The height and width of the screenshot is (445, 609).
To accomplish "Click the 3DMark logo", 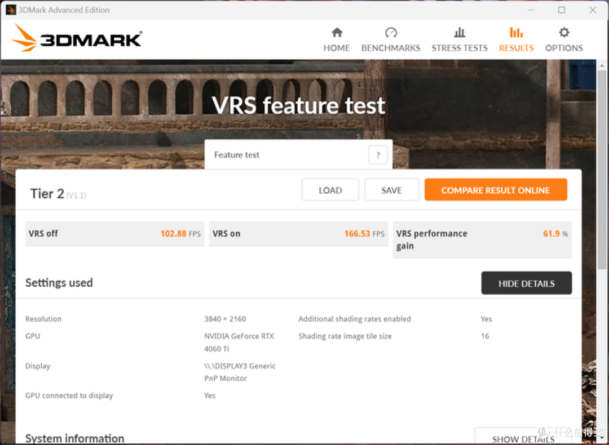I will coord(77,38).
